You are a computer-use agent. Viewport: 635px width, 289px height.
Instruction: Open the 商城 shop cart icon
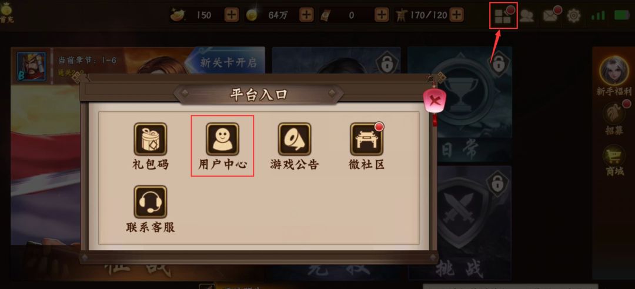[x=615, y=155]
